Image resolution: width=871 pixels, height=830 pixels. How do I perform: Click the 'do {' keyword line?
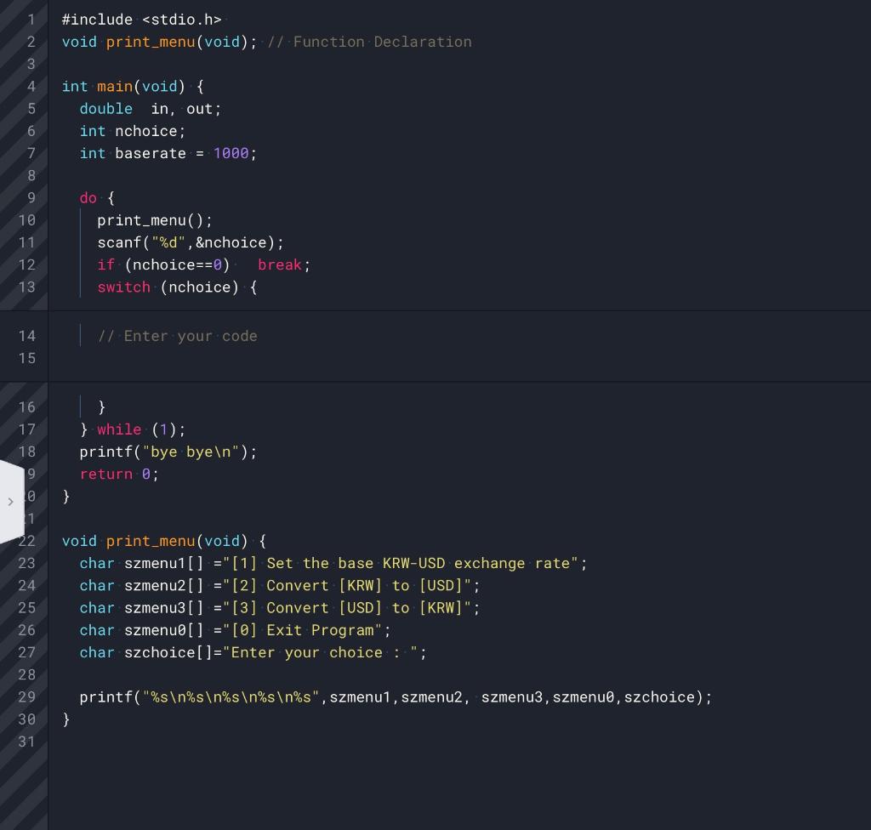click(97, 198)
